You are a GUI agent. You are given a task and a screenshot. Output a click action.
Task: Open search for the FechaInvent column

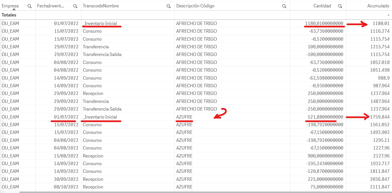tap(75, 6)
